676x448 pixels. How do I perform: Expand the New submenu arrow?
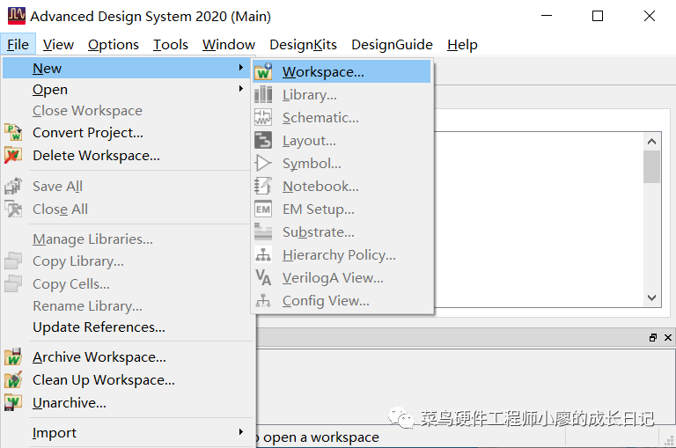240,68
